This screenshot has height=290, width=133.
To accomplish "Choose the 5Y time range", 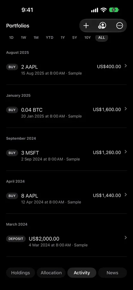I will tap(74, 37).
